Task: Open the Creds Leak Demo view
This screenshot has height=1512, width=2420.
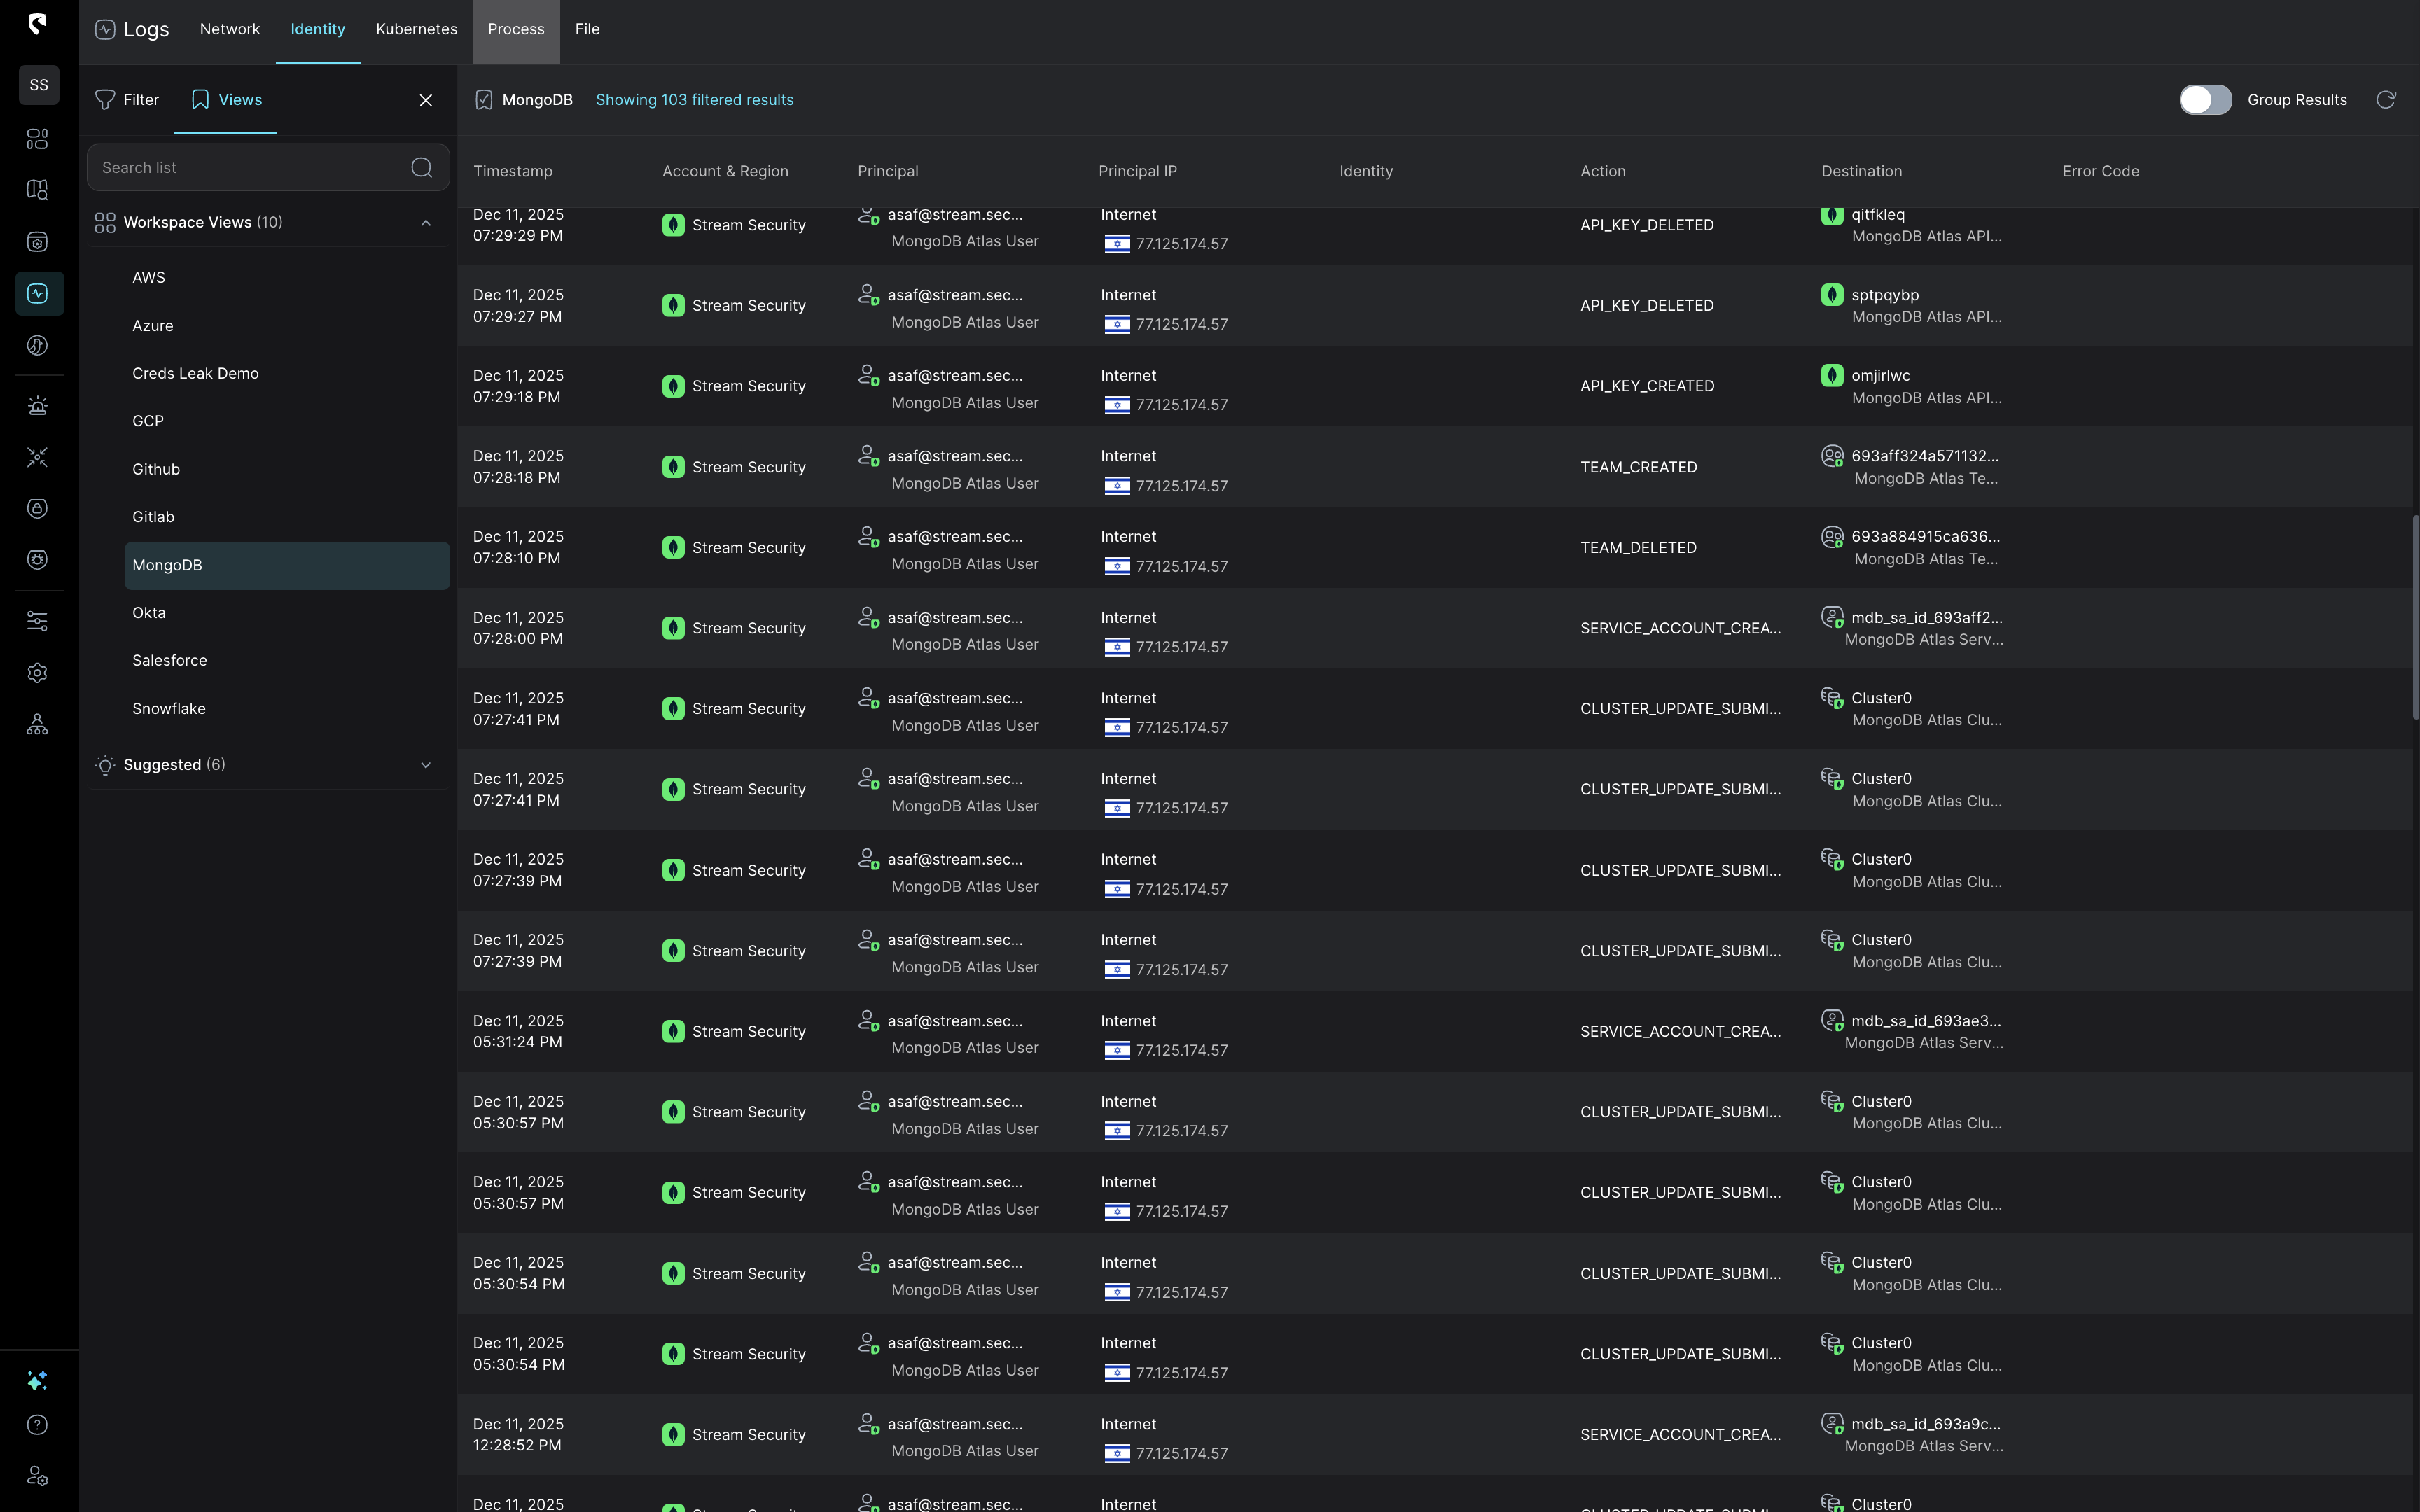Action: pyautogui.click(x=195, y=374)
